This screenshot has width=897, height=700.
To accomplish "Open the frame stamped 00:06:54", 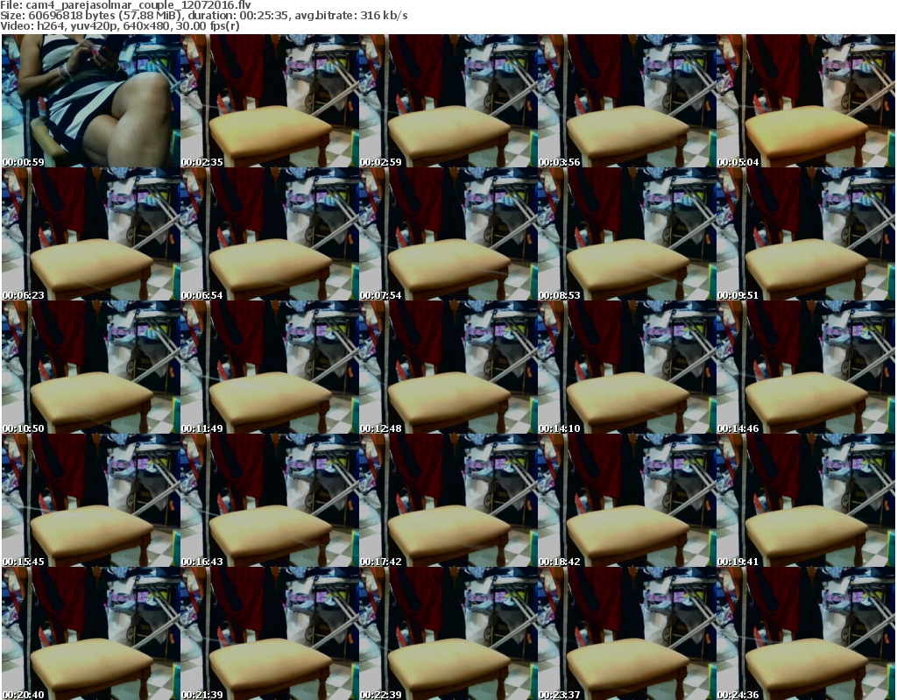I will coord(270,234).
